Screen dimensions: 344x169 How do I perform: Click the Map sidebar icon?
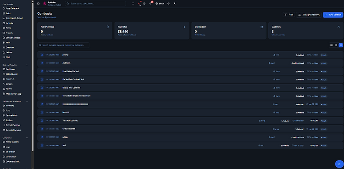tap(4, 43)
